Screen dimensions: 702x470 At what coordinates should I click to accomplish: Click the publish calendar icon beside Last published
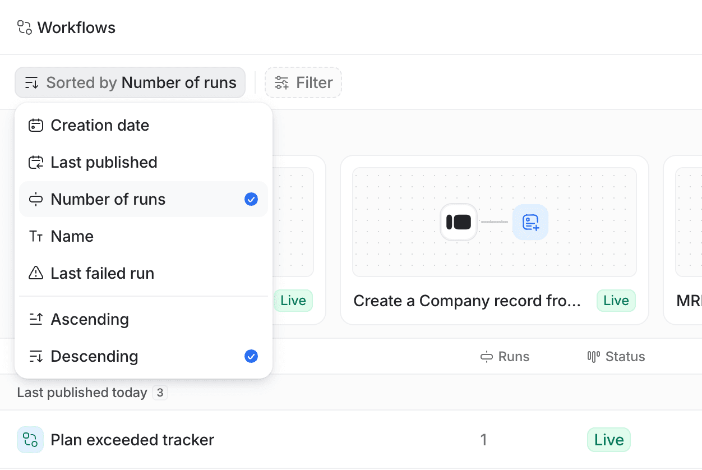(x=35, y=162)
